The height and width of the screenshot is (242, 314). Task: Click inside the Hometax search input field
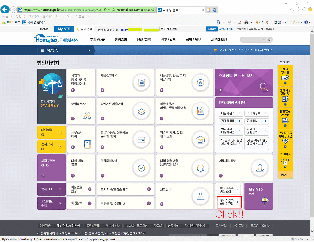[x=251, y=40]
